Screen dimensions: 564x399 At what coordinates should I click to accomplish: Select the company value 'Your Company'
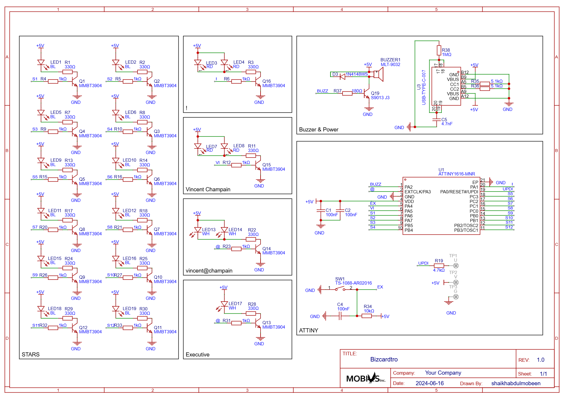coord(443,373)
